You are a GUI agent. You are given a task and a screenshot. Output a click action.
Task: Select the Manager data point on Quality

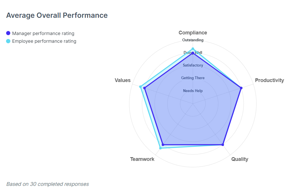[223, 145]
